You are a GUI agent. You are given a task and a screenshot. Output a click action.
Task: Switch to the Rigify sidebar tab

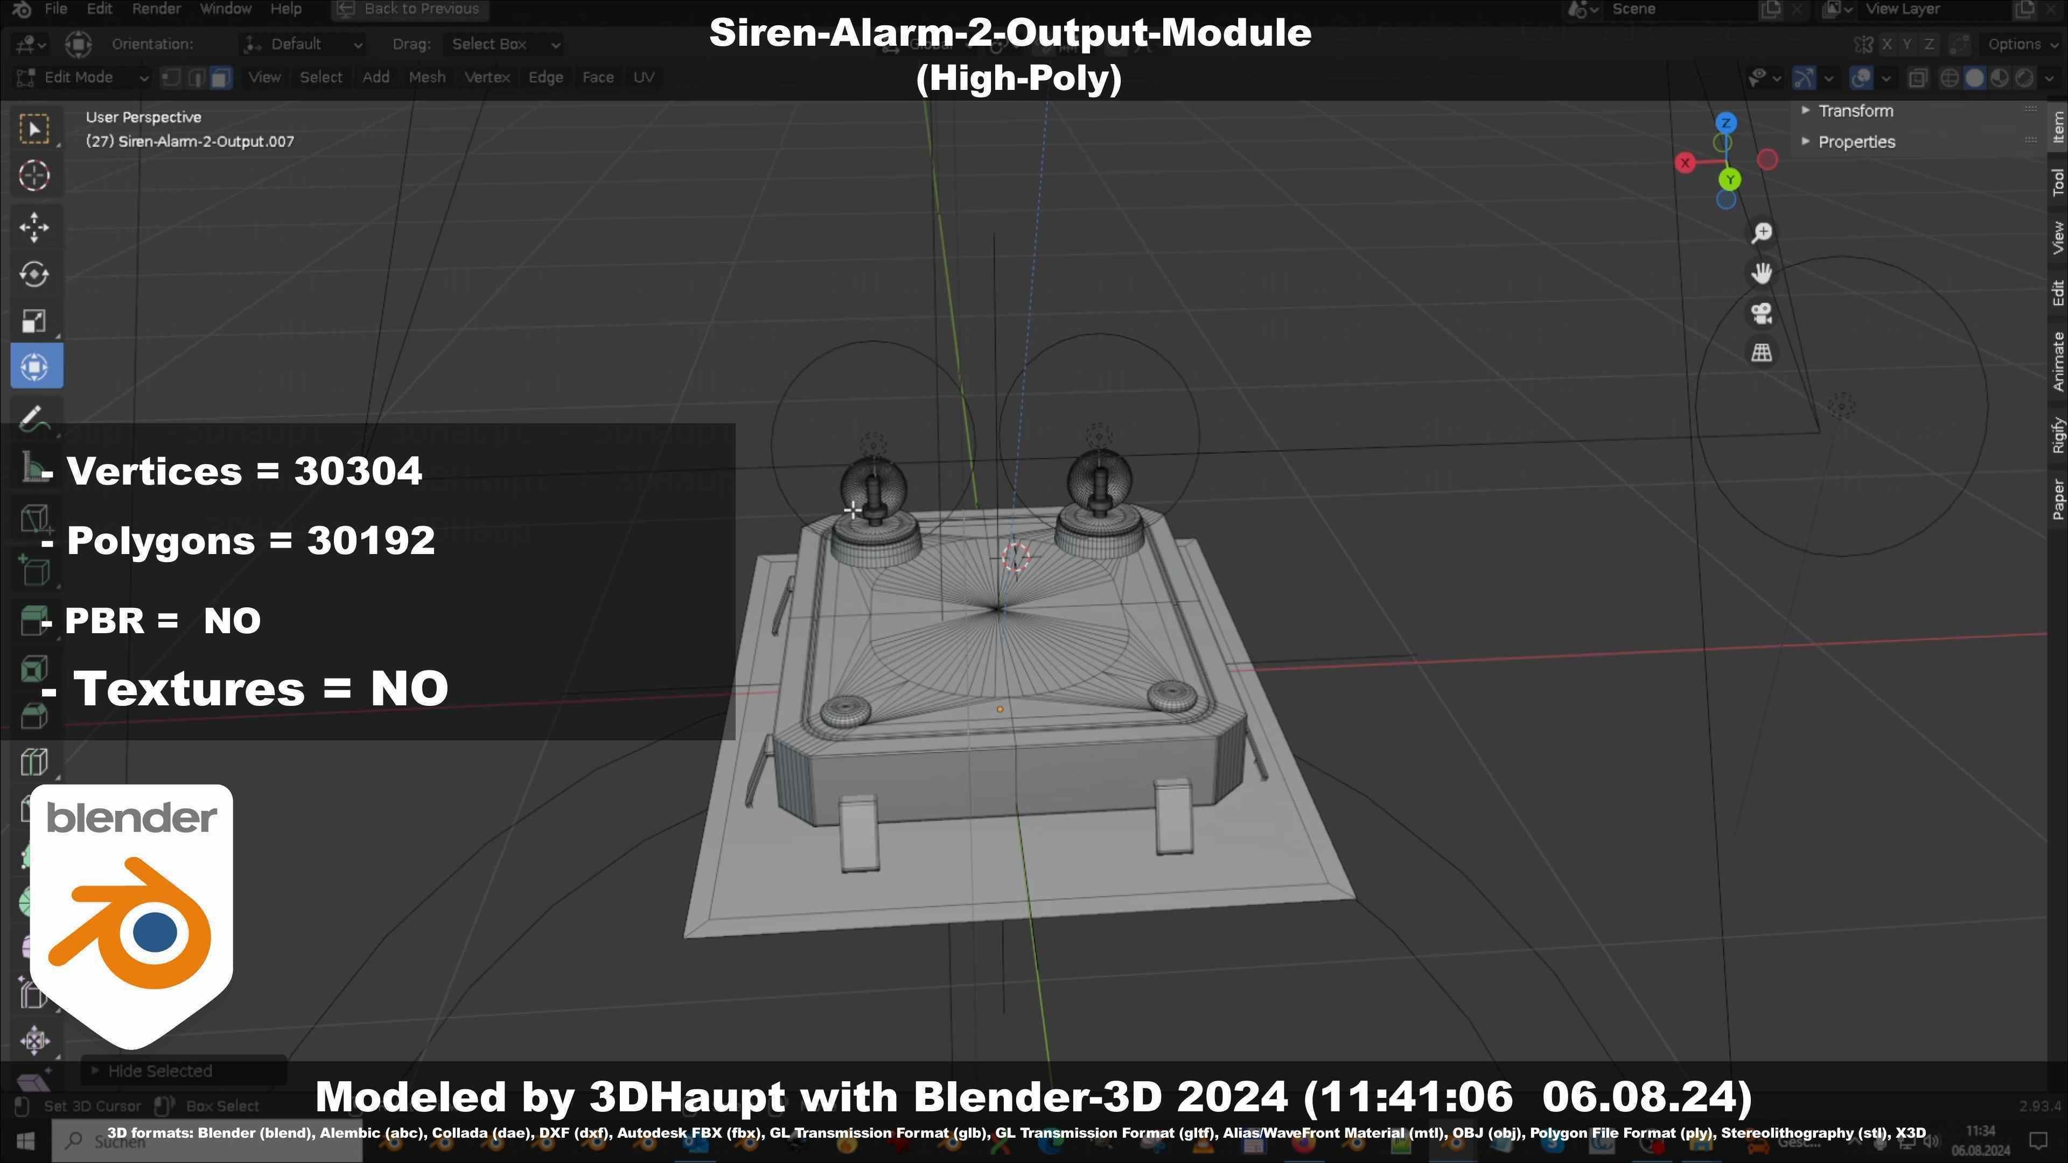[x=2058, y=435]
